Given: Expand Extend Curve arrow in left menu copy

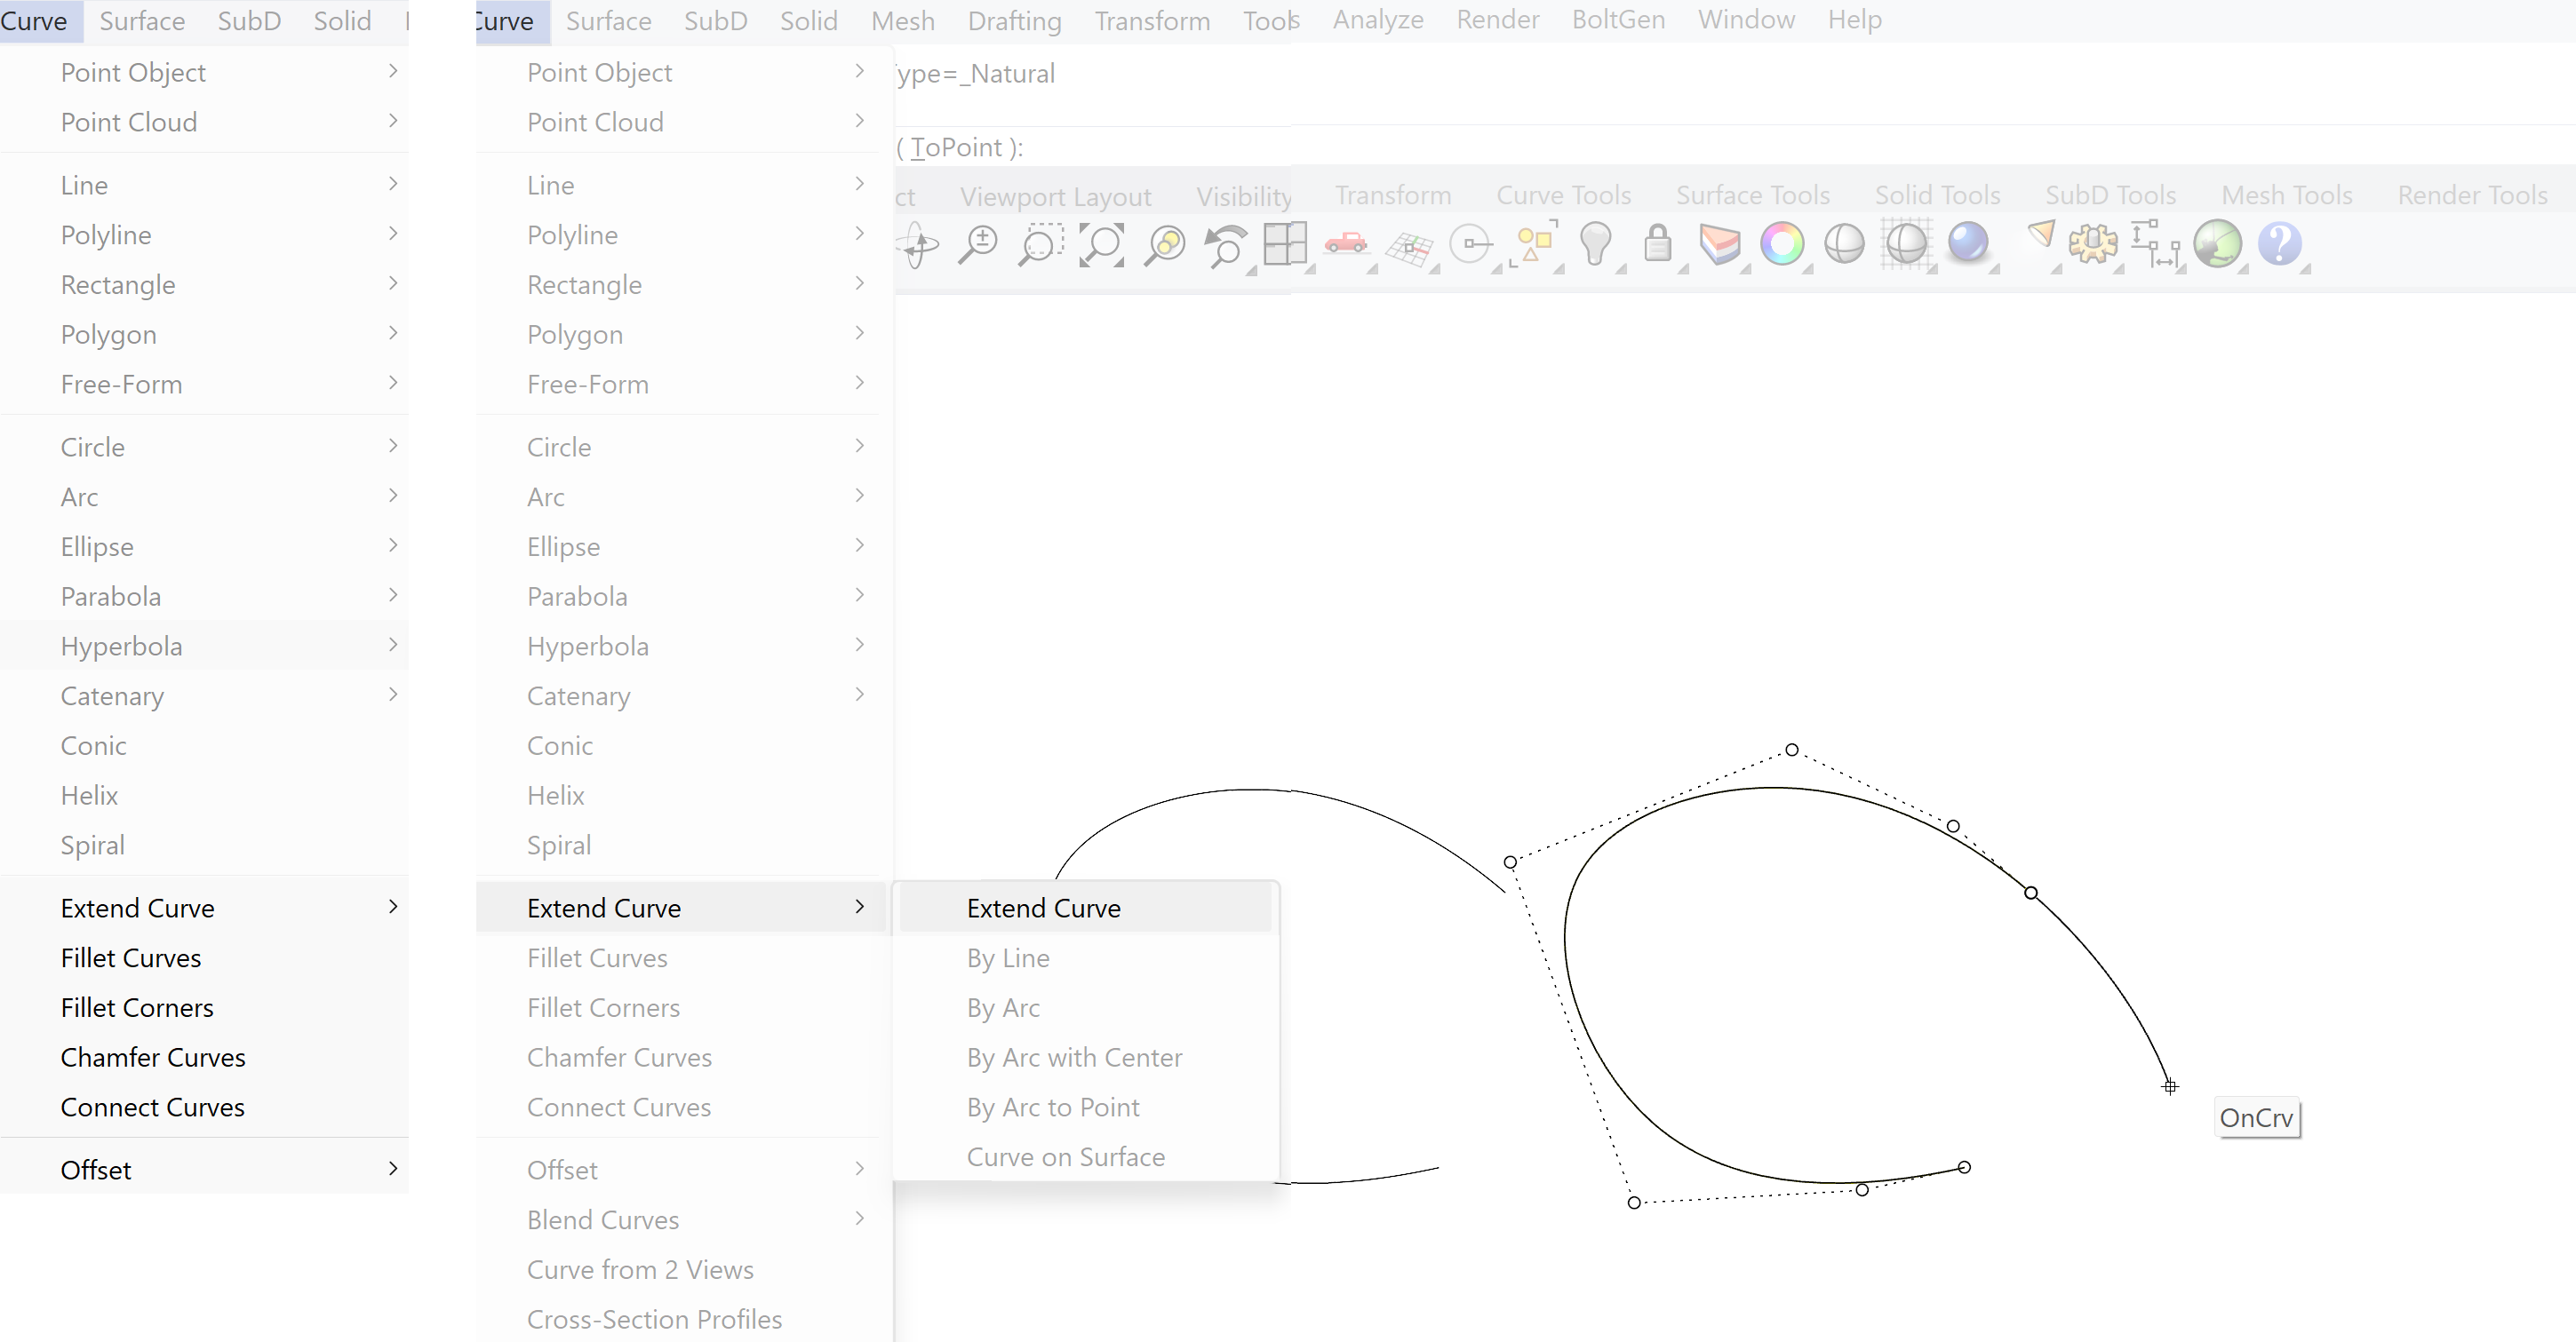Looking at the screenshot, I should click(x=393, y=906).
